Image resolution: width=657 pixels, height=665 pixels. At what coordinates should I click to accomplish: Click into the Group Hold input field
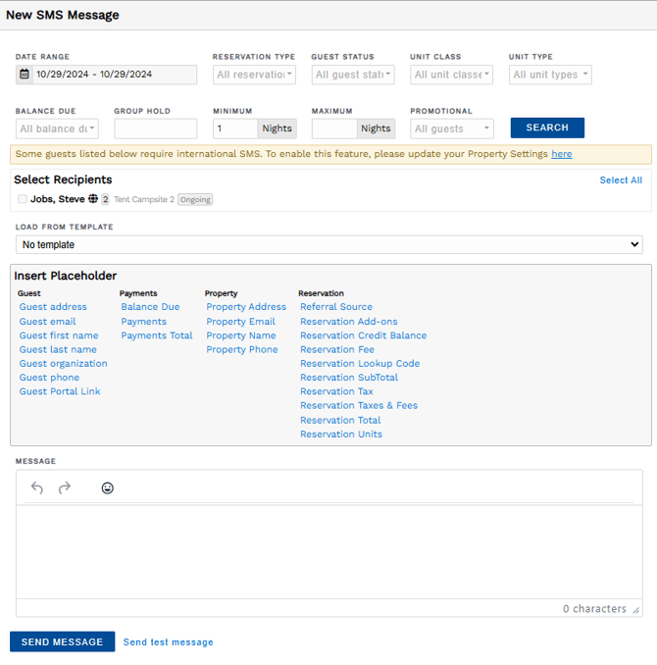click(155, 128)
